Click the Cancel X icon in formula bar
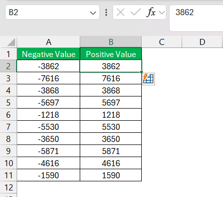 (x=121, y=12)
